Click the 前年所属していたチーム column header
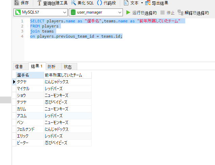Viewport: 215px width, 165px height. (68, 75)
